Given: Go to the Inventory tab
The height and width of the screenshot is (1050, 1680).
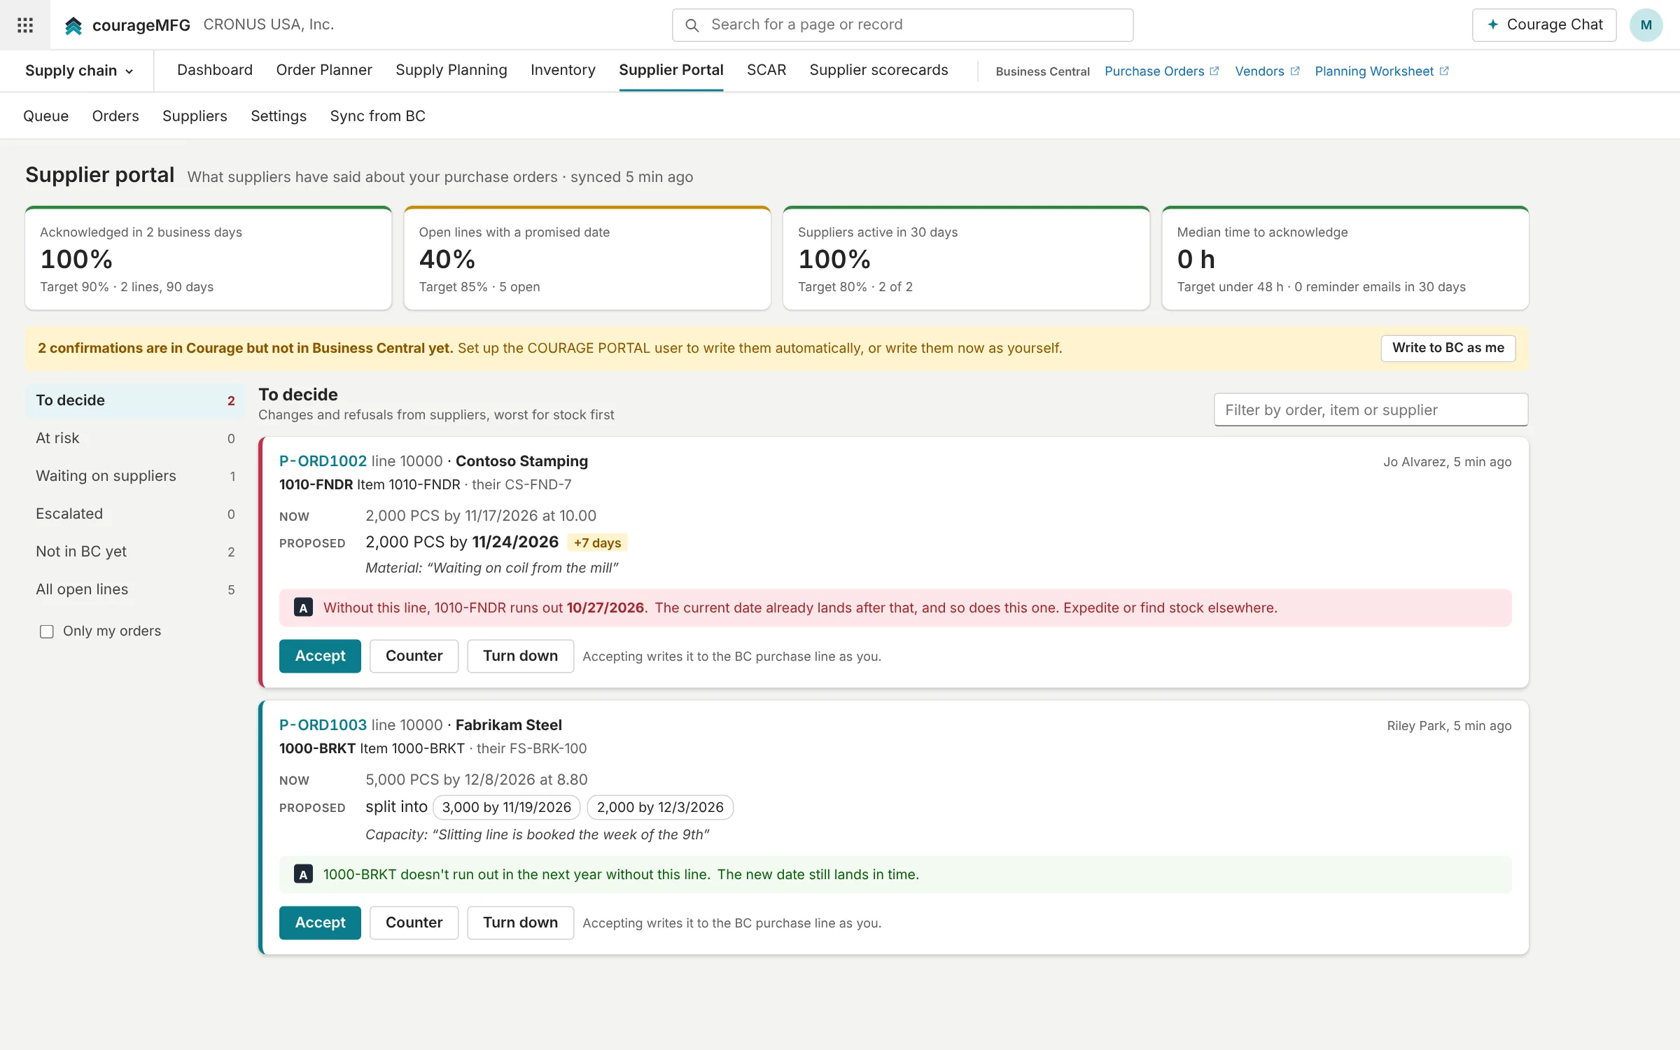Looking at the screenshot, I should point(563,70).
